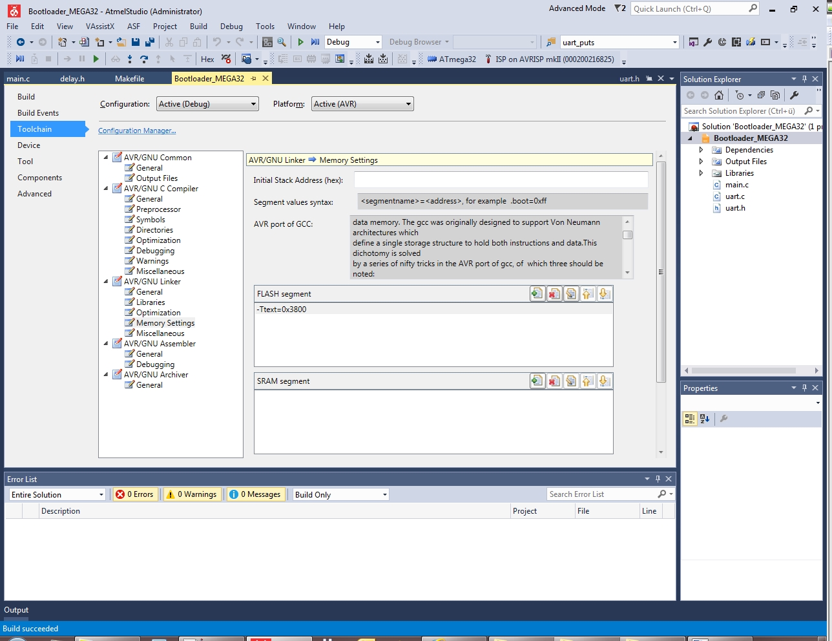Click the Start Debugging and Break icon
The height and width of the screenshot is (641, 832).
pos(315,42)
